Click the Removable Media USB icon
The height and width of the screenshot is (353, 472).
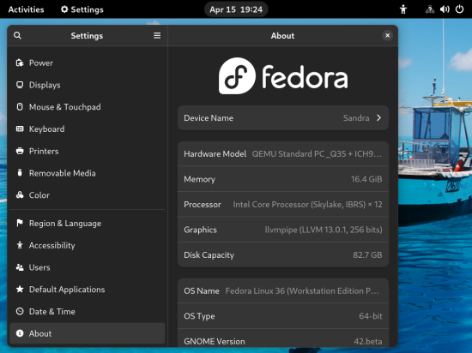(x=20, y=173)
